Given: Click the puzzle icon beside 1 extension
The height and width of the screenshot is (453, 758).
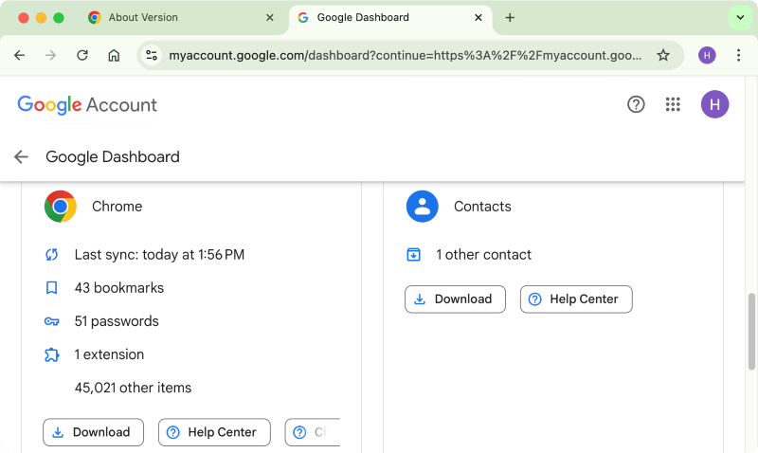Looking at the screenshot, I should tap(52, 354).
